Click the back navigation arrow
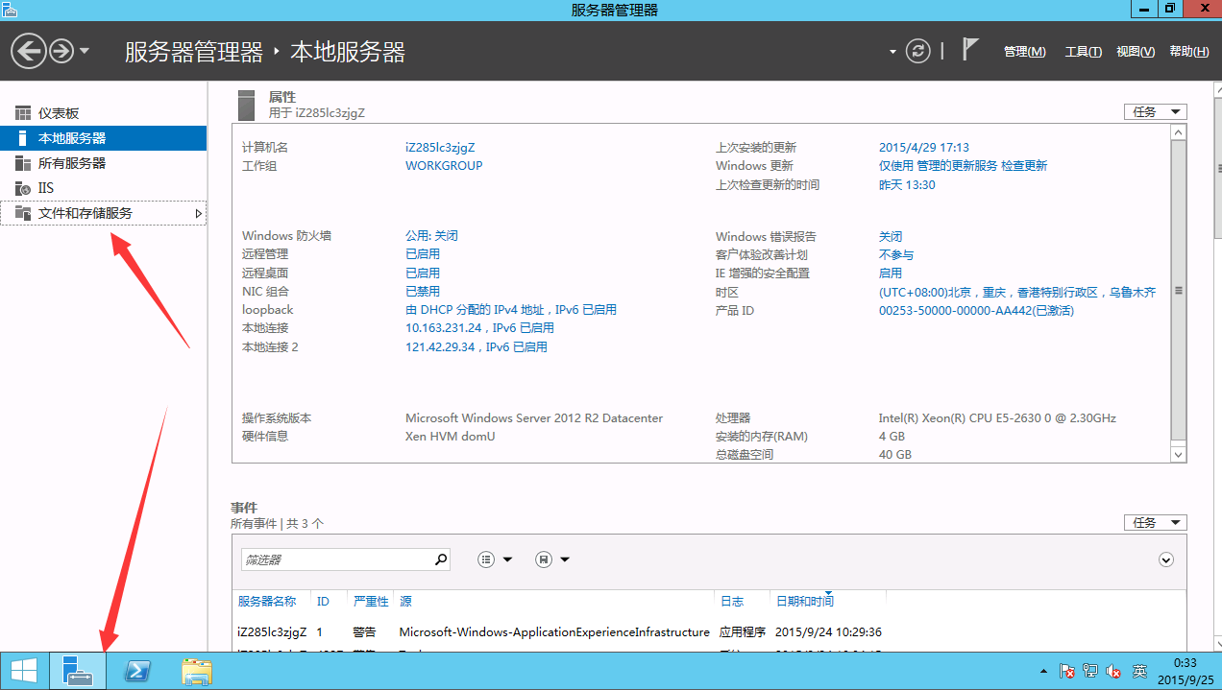Screen dimensions: 1222x690 coord(29,51)
